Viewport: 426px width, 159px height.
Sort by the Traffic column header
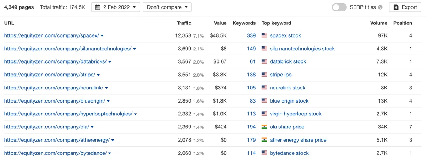(x=184, y=23)
